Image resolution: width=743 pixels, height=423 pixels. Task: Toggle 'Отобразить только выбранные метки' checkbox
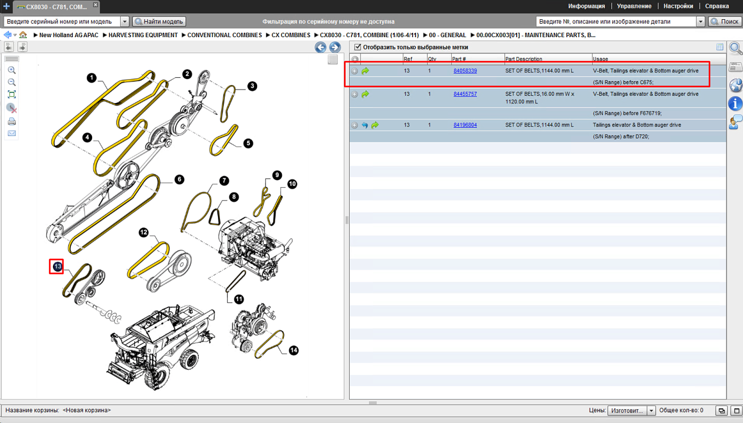[358, 47]
